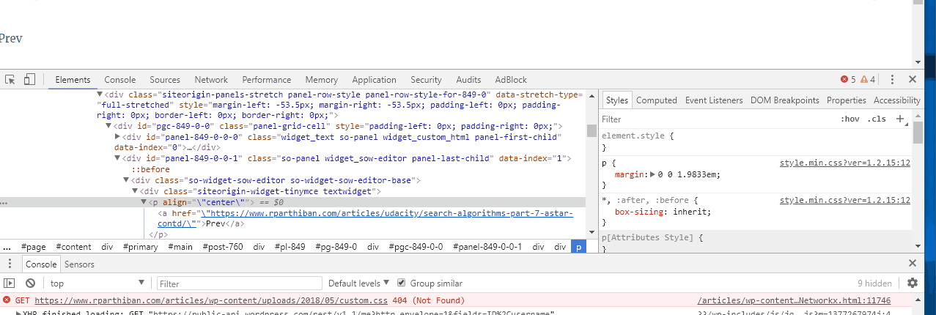Add new style rule plus icon

(900, 119)
